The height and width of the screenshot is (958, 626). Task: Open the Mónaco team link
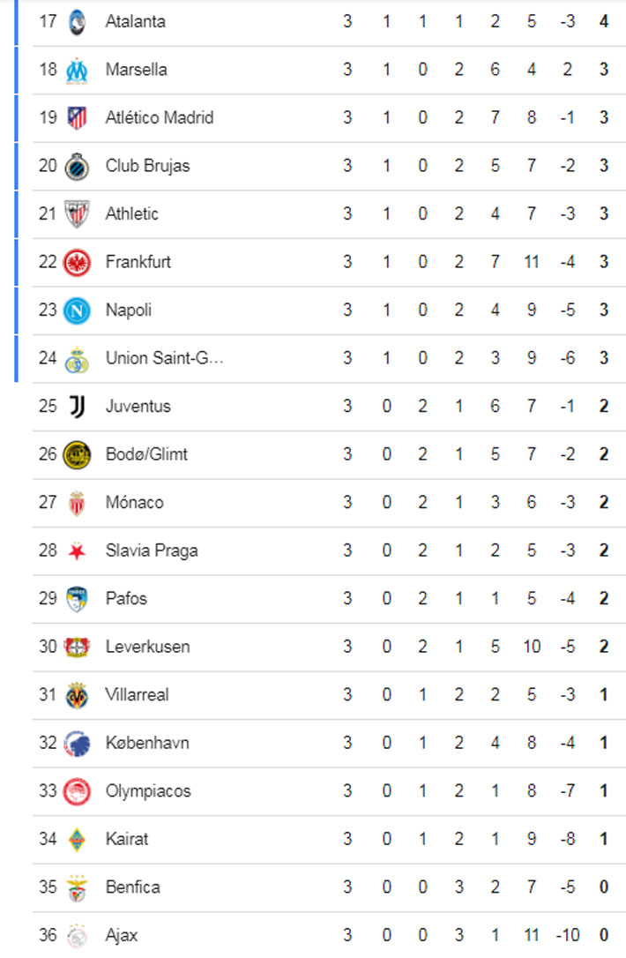134,503
